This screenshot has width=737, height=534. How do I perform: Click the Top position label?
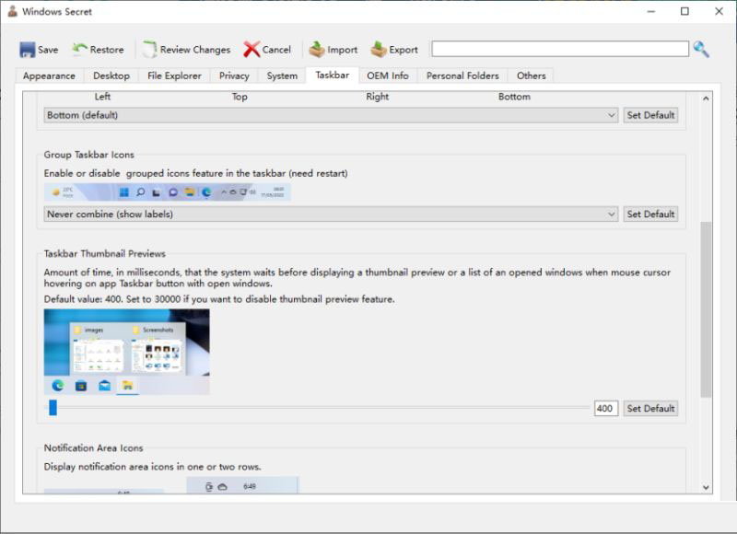pos(240,97)
